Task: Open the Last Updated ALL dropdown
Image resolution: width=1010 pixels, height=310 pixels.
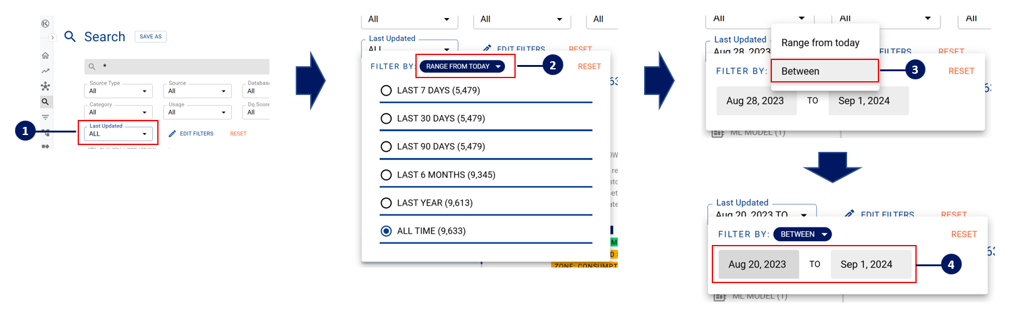Action: pos(118,134)
